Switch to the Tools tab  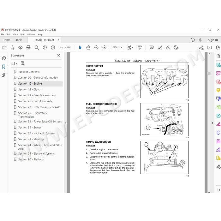tap(19, 40)
